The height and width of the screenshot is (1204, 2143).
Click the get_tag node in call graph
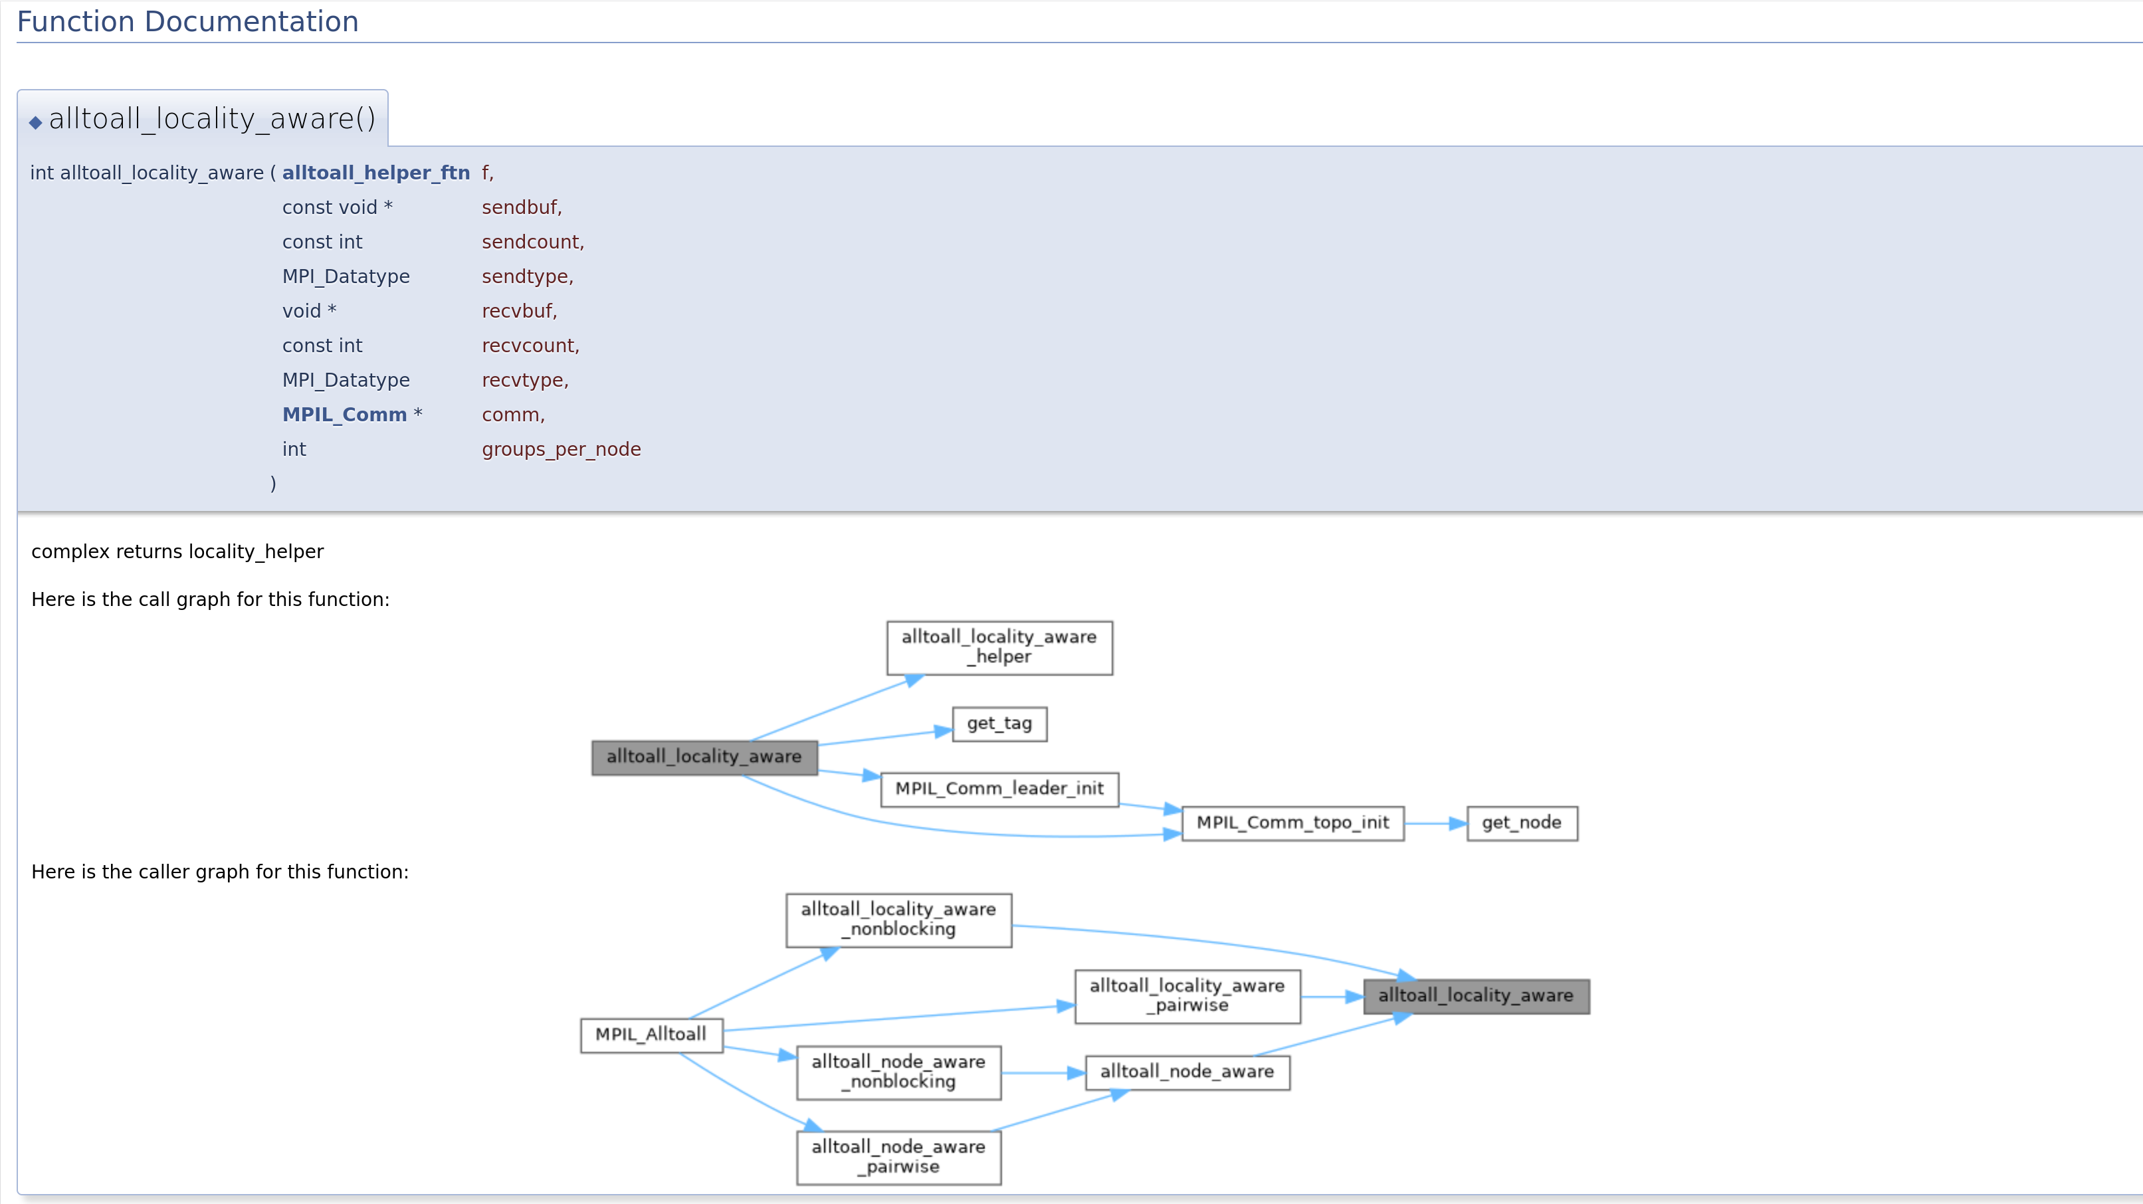point(999,724)
